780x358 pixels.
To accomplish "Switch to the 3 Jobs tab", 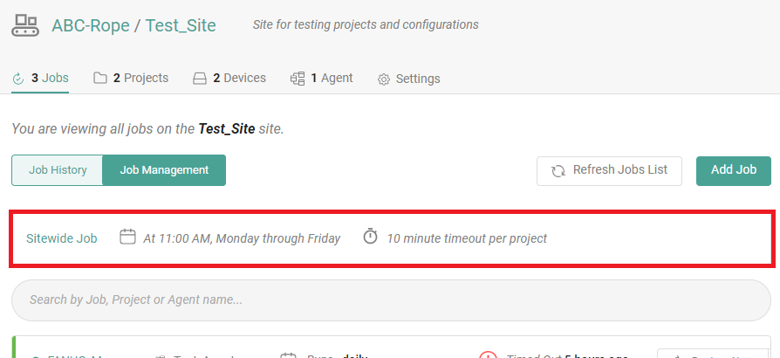I will pos(50,79).
